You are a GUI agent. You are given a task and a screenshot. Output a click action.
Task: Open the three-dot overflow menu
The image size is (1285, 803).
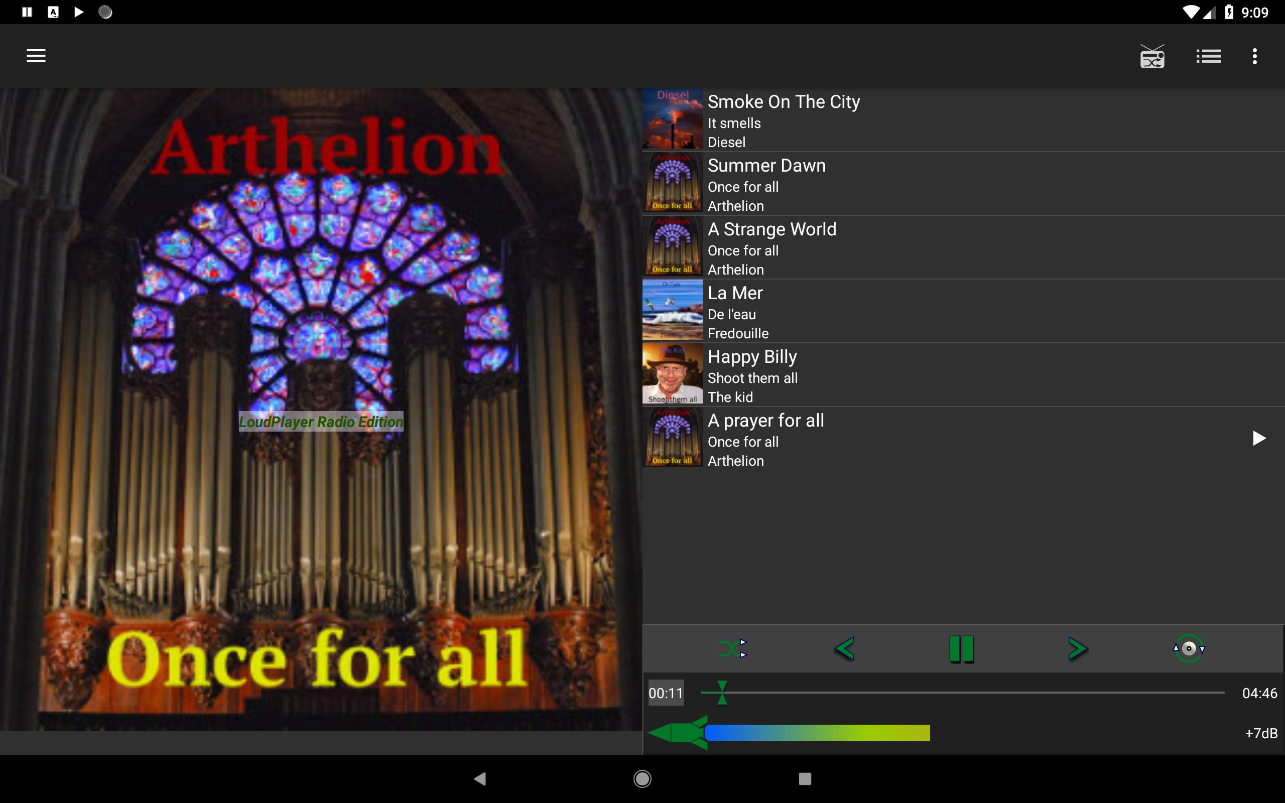point(1255,56)
